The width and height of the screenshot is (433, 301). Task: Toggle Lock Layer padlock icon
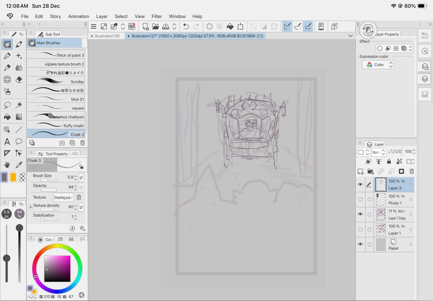pyautogui.click(x=389, y=162)
